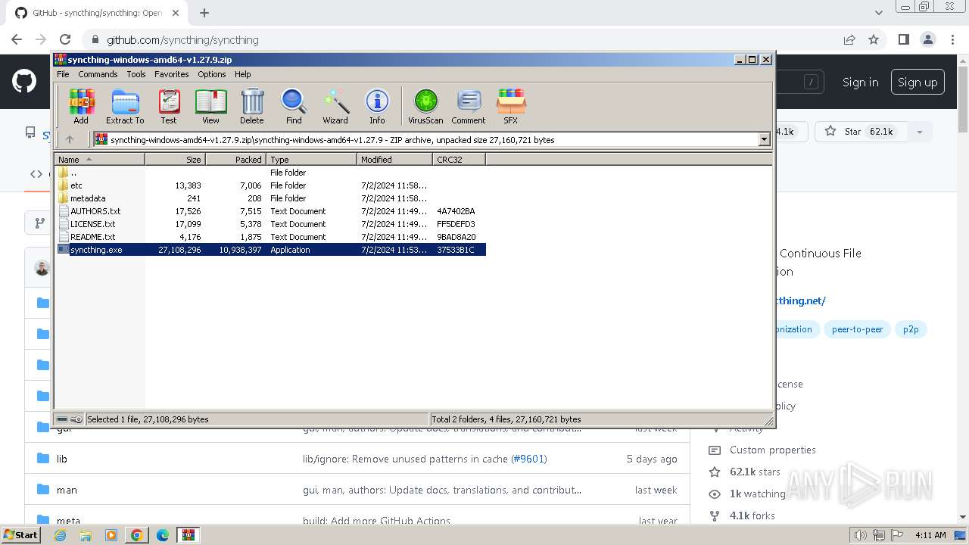Click the p2p topic tag
Image resolution: width=969 pixels, height=545 pixels.
[911, 329]
